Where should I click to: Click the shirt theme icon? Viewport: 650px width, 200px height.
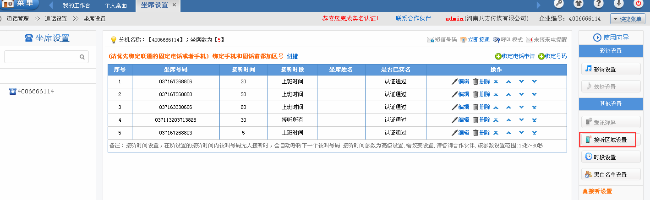coord(579,4)
